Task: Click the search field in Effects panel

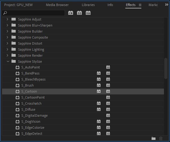Action: pos(33,13)
